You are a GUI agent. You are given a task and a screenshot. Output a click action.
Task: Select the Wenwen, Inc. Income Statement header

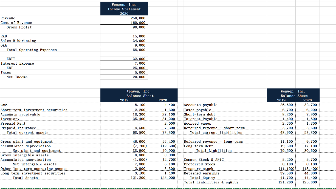coord(124,9)
